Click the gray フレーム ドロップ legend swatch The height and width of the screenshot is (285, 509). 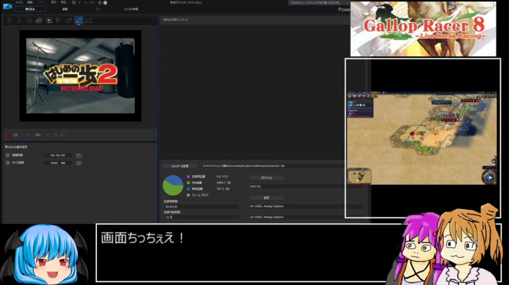coord(188,195)
